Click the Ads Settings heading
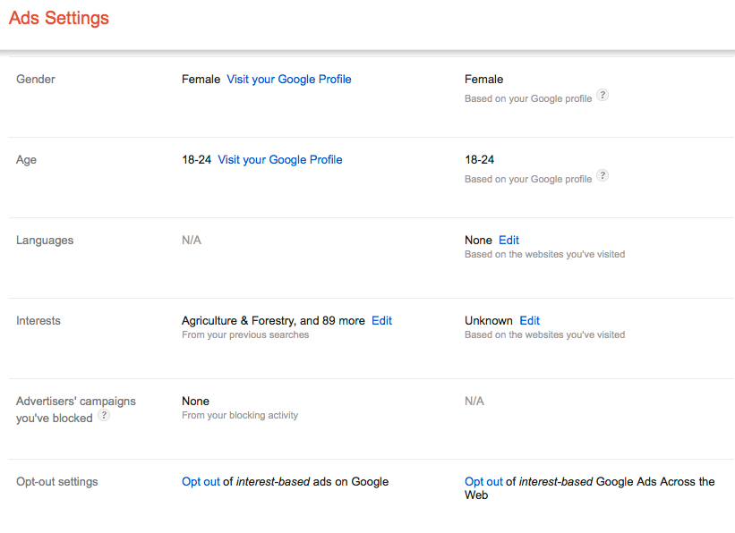This screenshot has width=735, height=533. click(59, 18)
